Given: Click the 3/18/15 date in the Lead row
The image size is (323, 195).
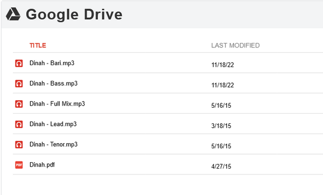Looking at the screenshot, I should pyautogui.click(x=221, y=126).
